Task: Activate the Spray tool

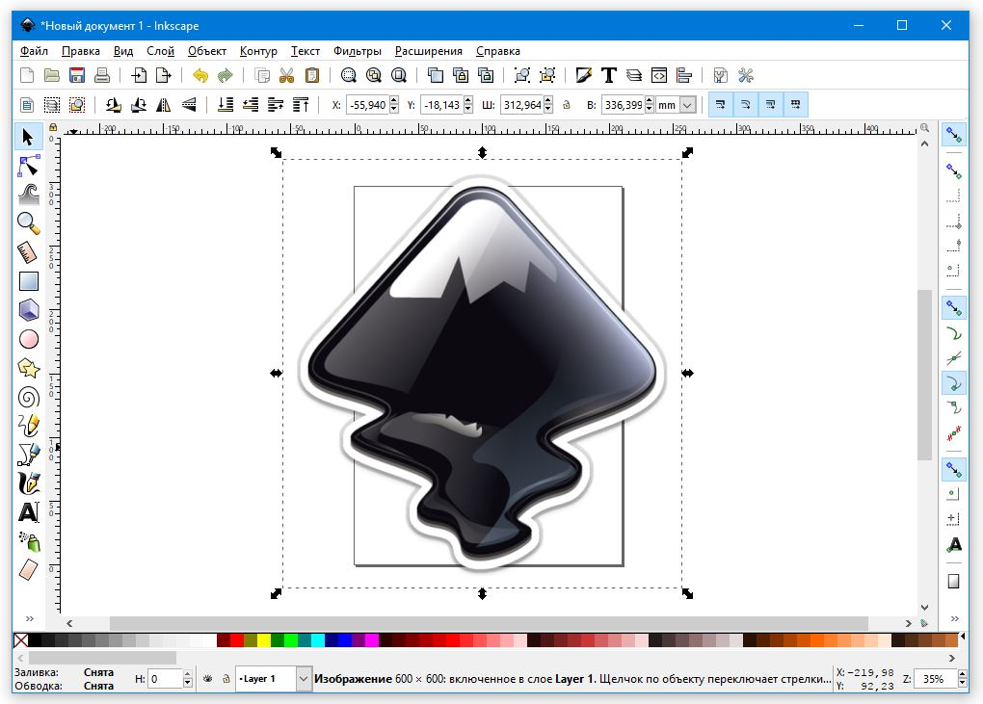Action: tap(28, 541)
